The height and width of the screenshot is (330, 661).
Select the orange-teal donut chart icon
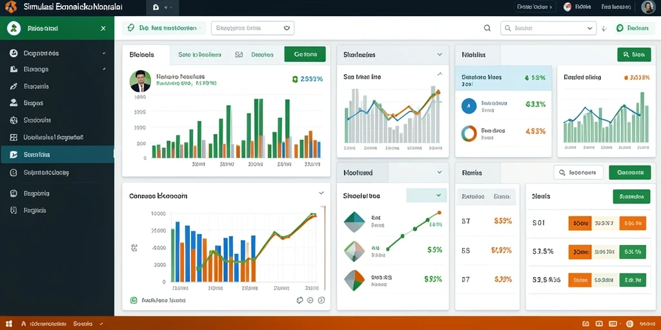(x=469, y=133)
